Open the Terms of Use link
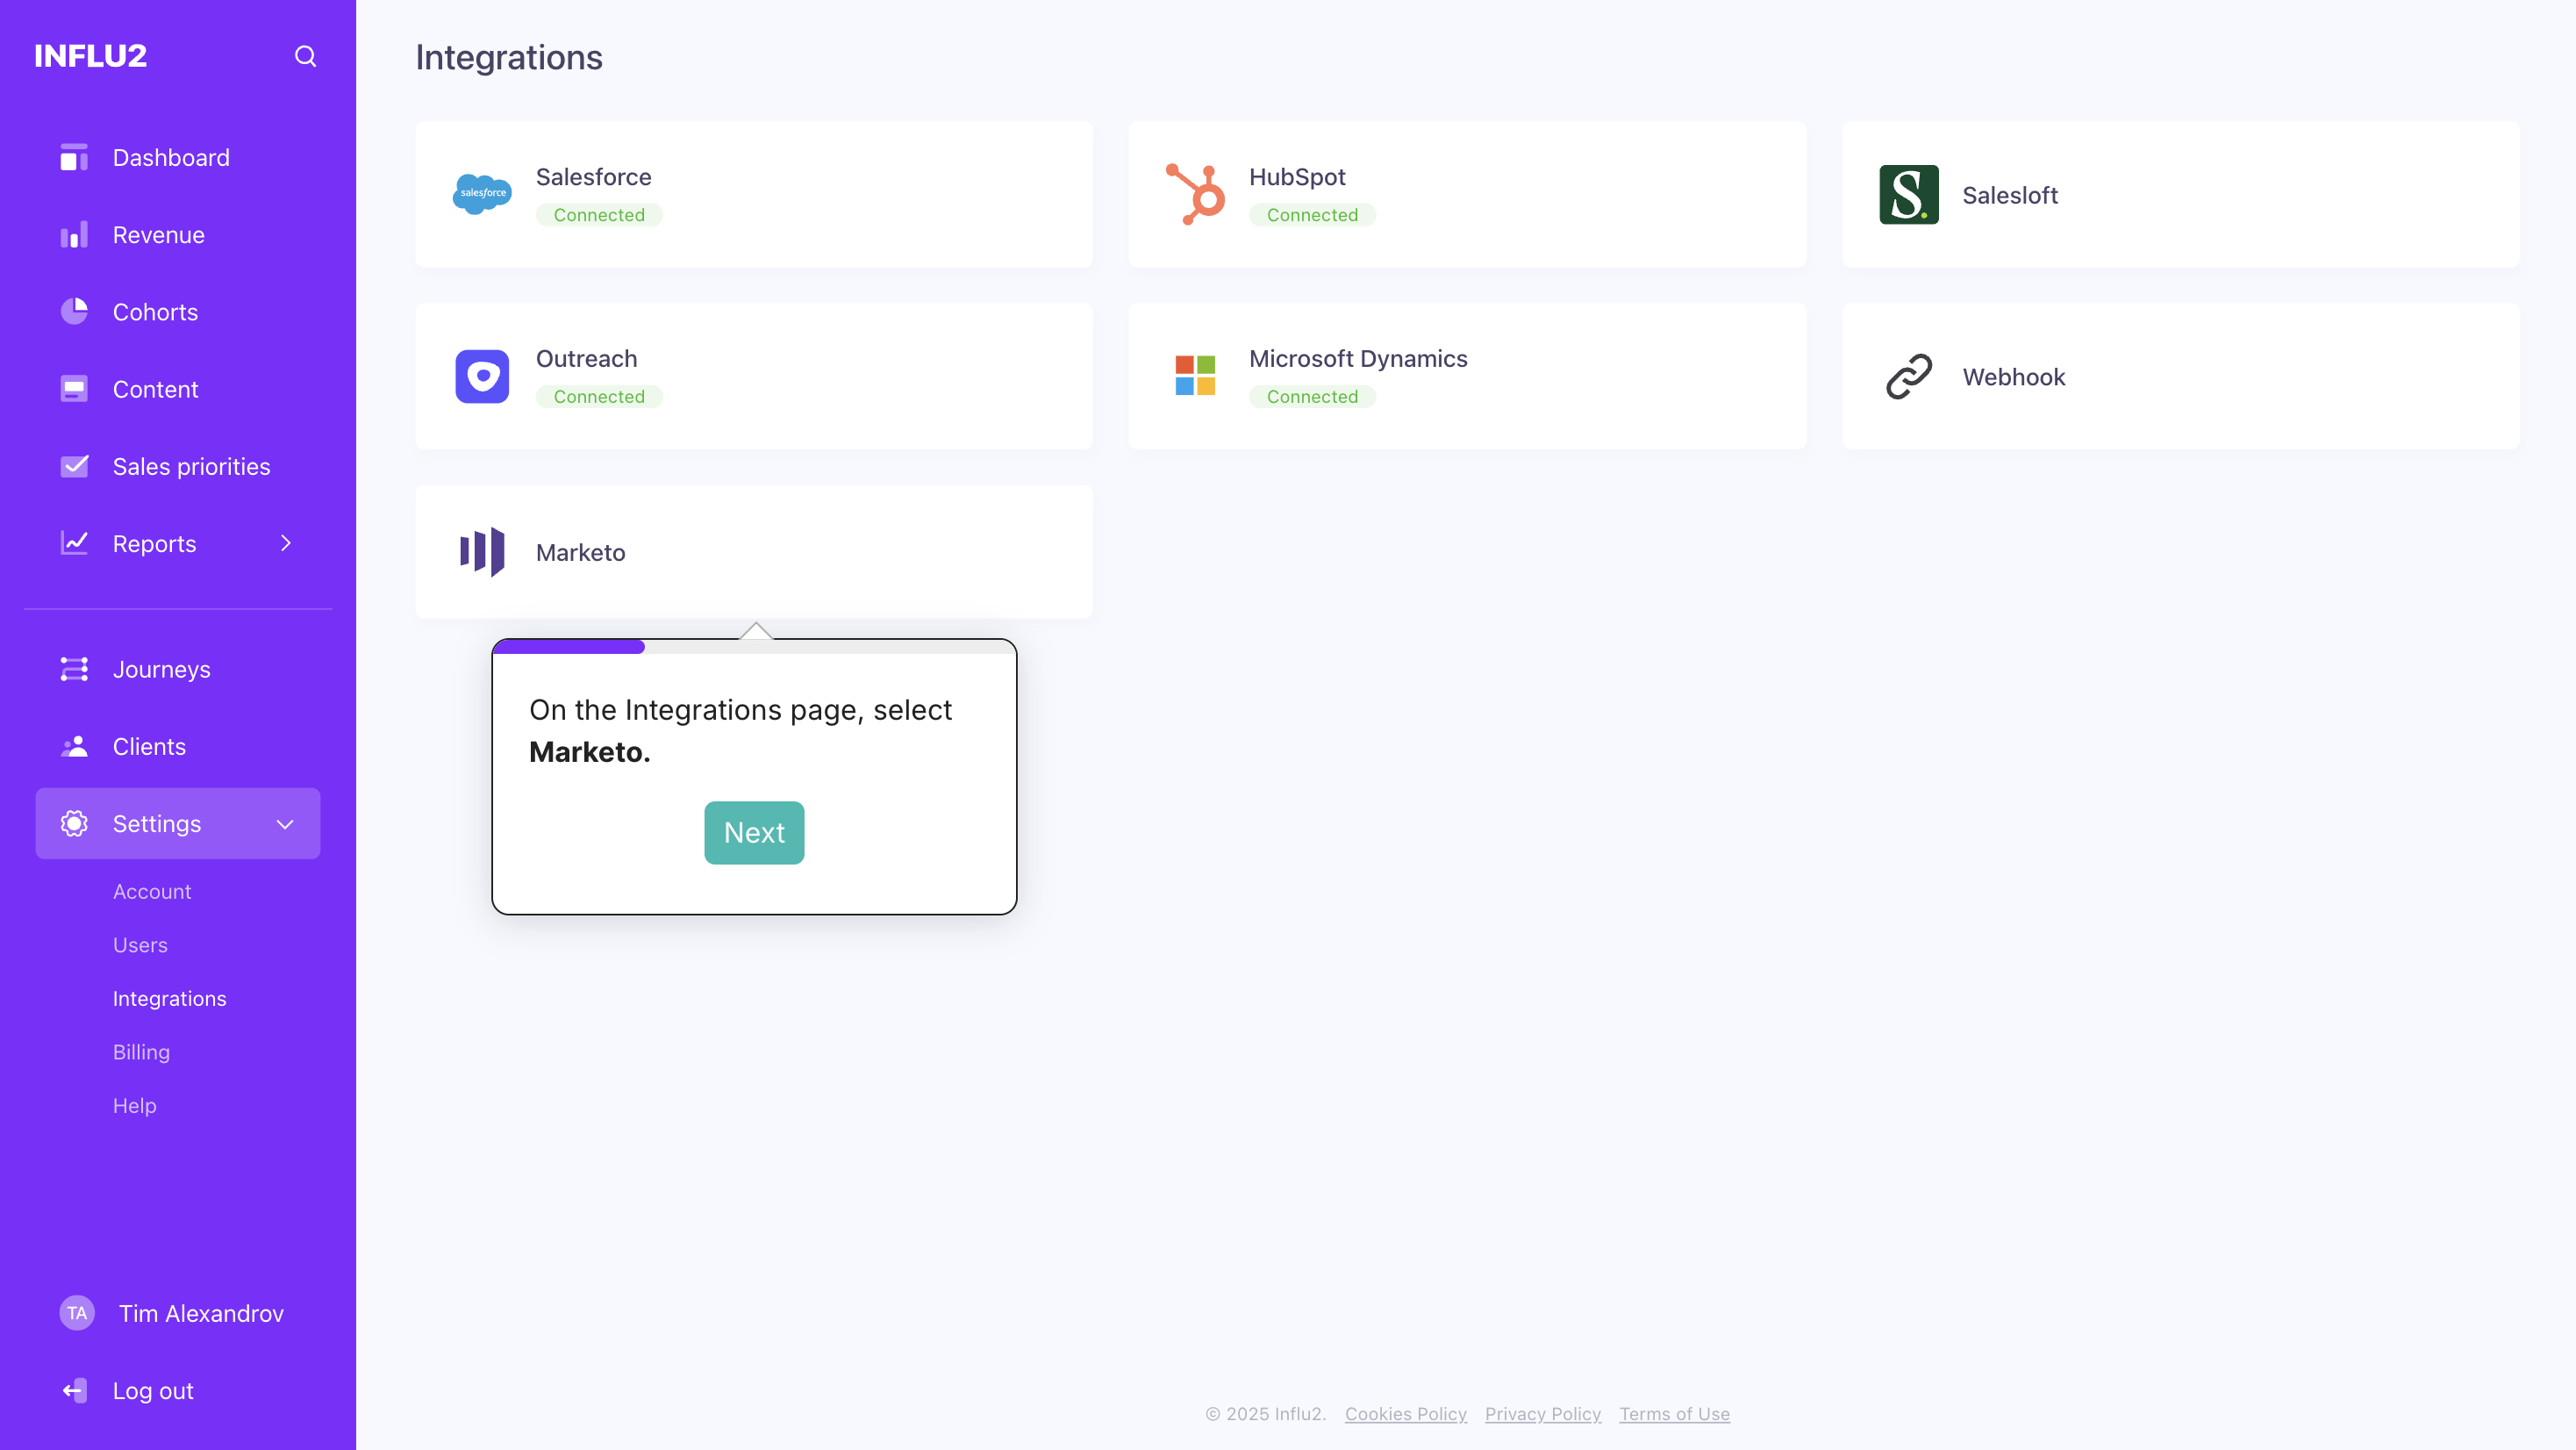The image size is (2576, 1450). coord(1674,1414)
